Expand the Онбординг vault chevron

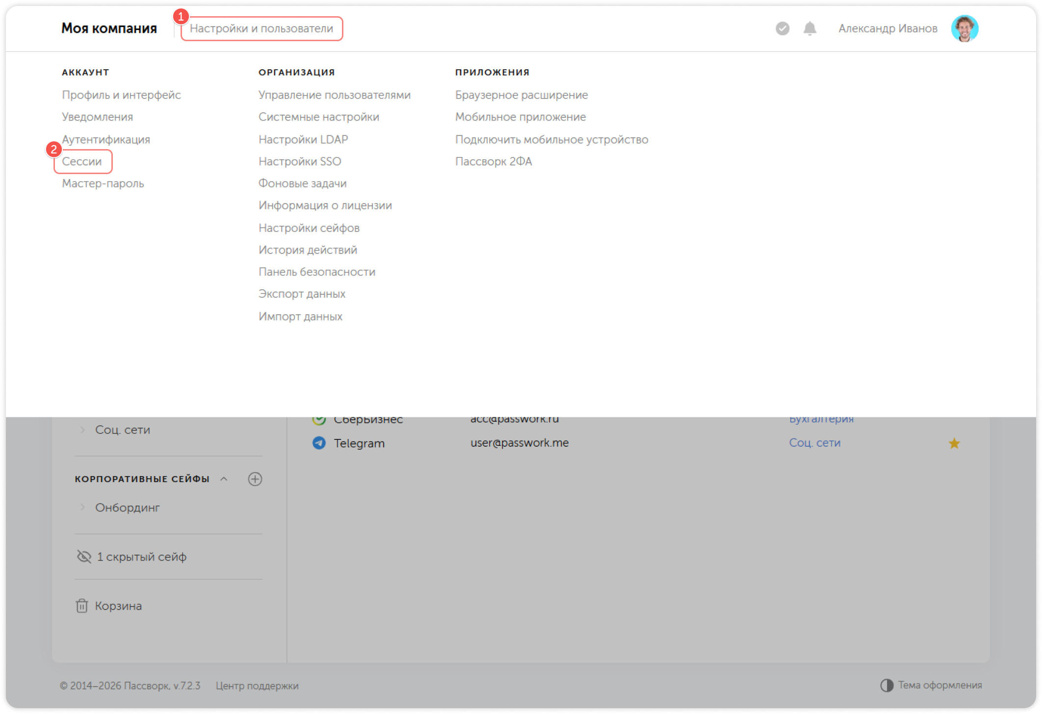(82, 508)
